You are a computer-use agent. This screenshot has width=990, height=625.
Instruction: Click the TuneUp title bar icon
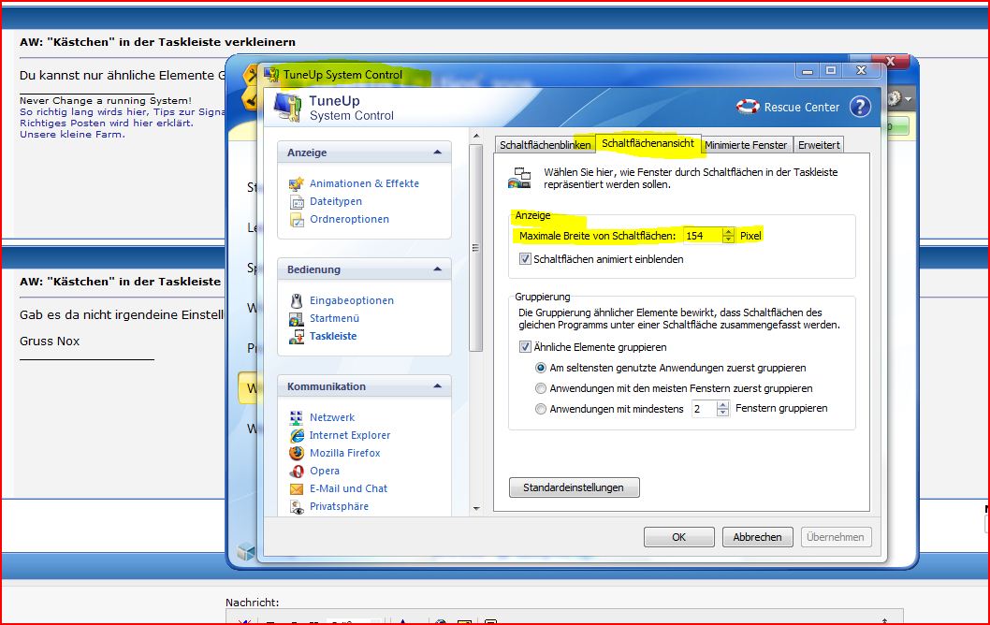pos(271,75)
